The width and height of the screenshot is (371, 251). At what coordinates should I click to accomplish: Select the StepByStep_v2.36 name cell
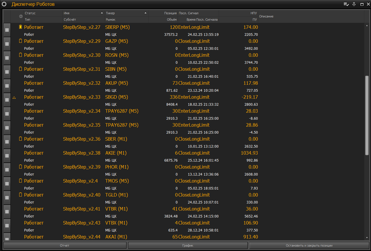(82, 139)
